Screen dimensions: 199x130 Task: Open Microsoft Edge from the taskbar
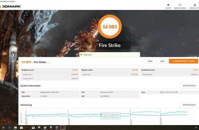pos(10,128)
